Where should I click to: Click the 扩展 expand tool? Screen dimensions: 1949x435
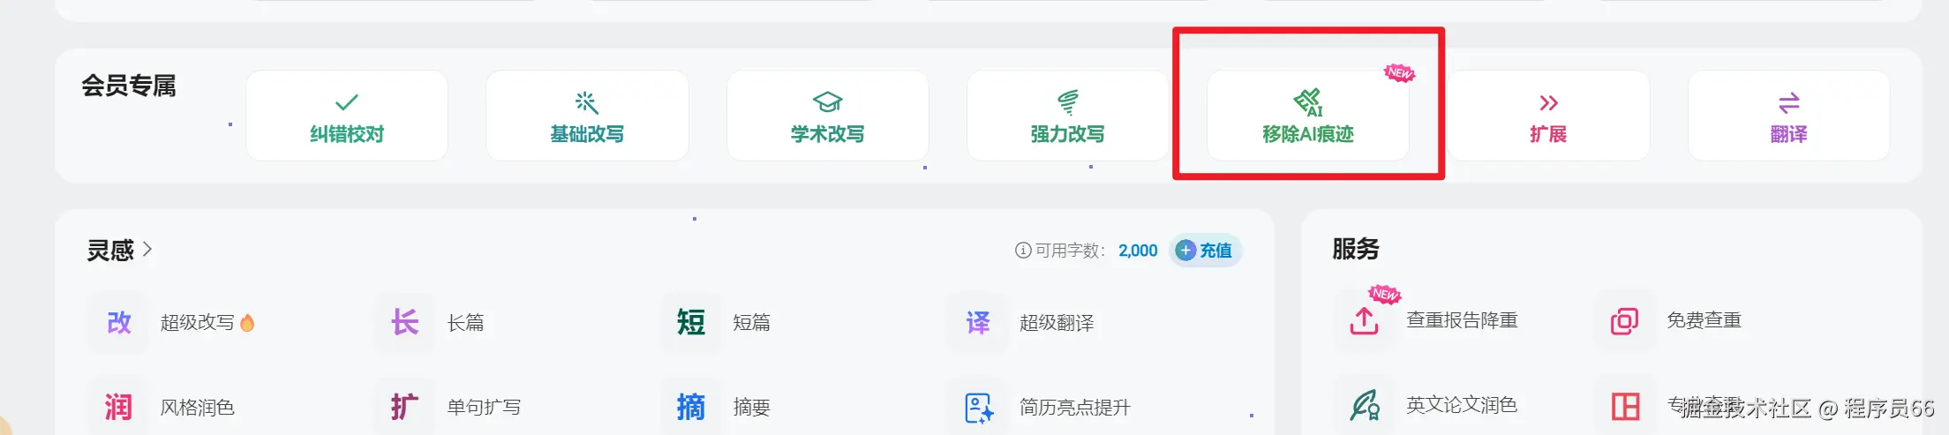click(x=1548, y=116)
